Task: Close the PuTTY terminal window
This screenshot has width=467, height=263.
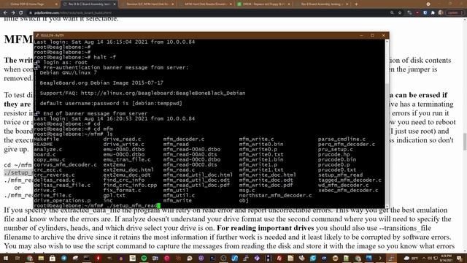Action: coord(383,36)
